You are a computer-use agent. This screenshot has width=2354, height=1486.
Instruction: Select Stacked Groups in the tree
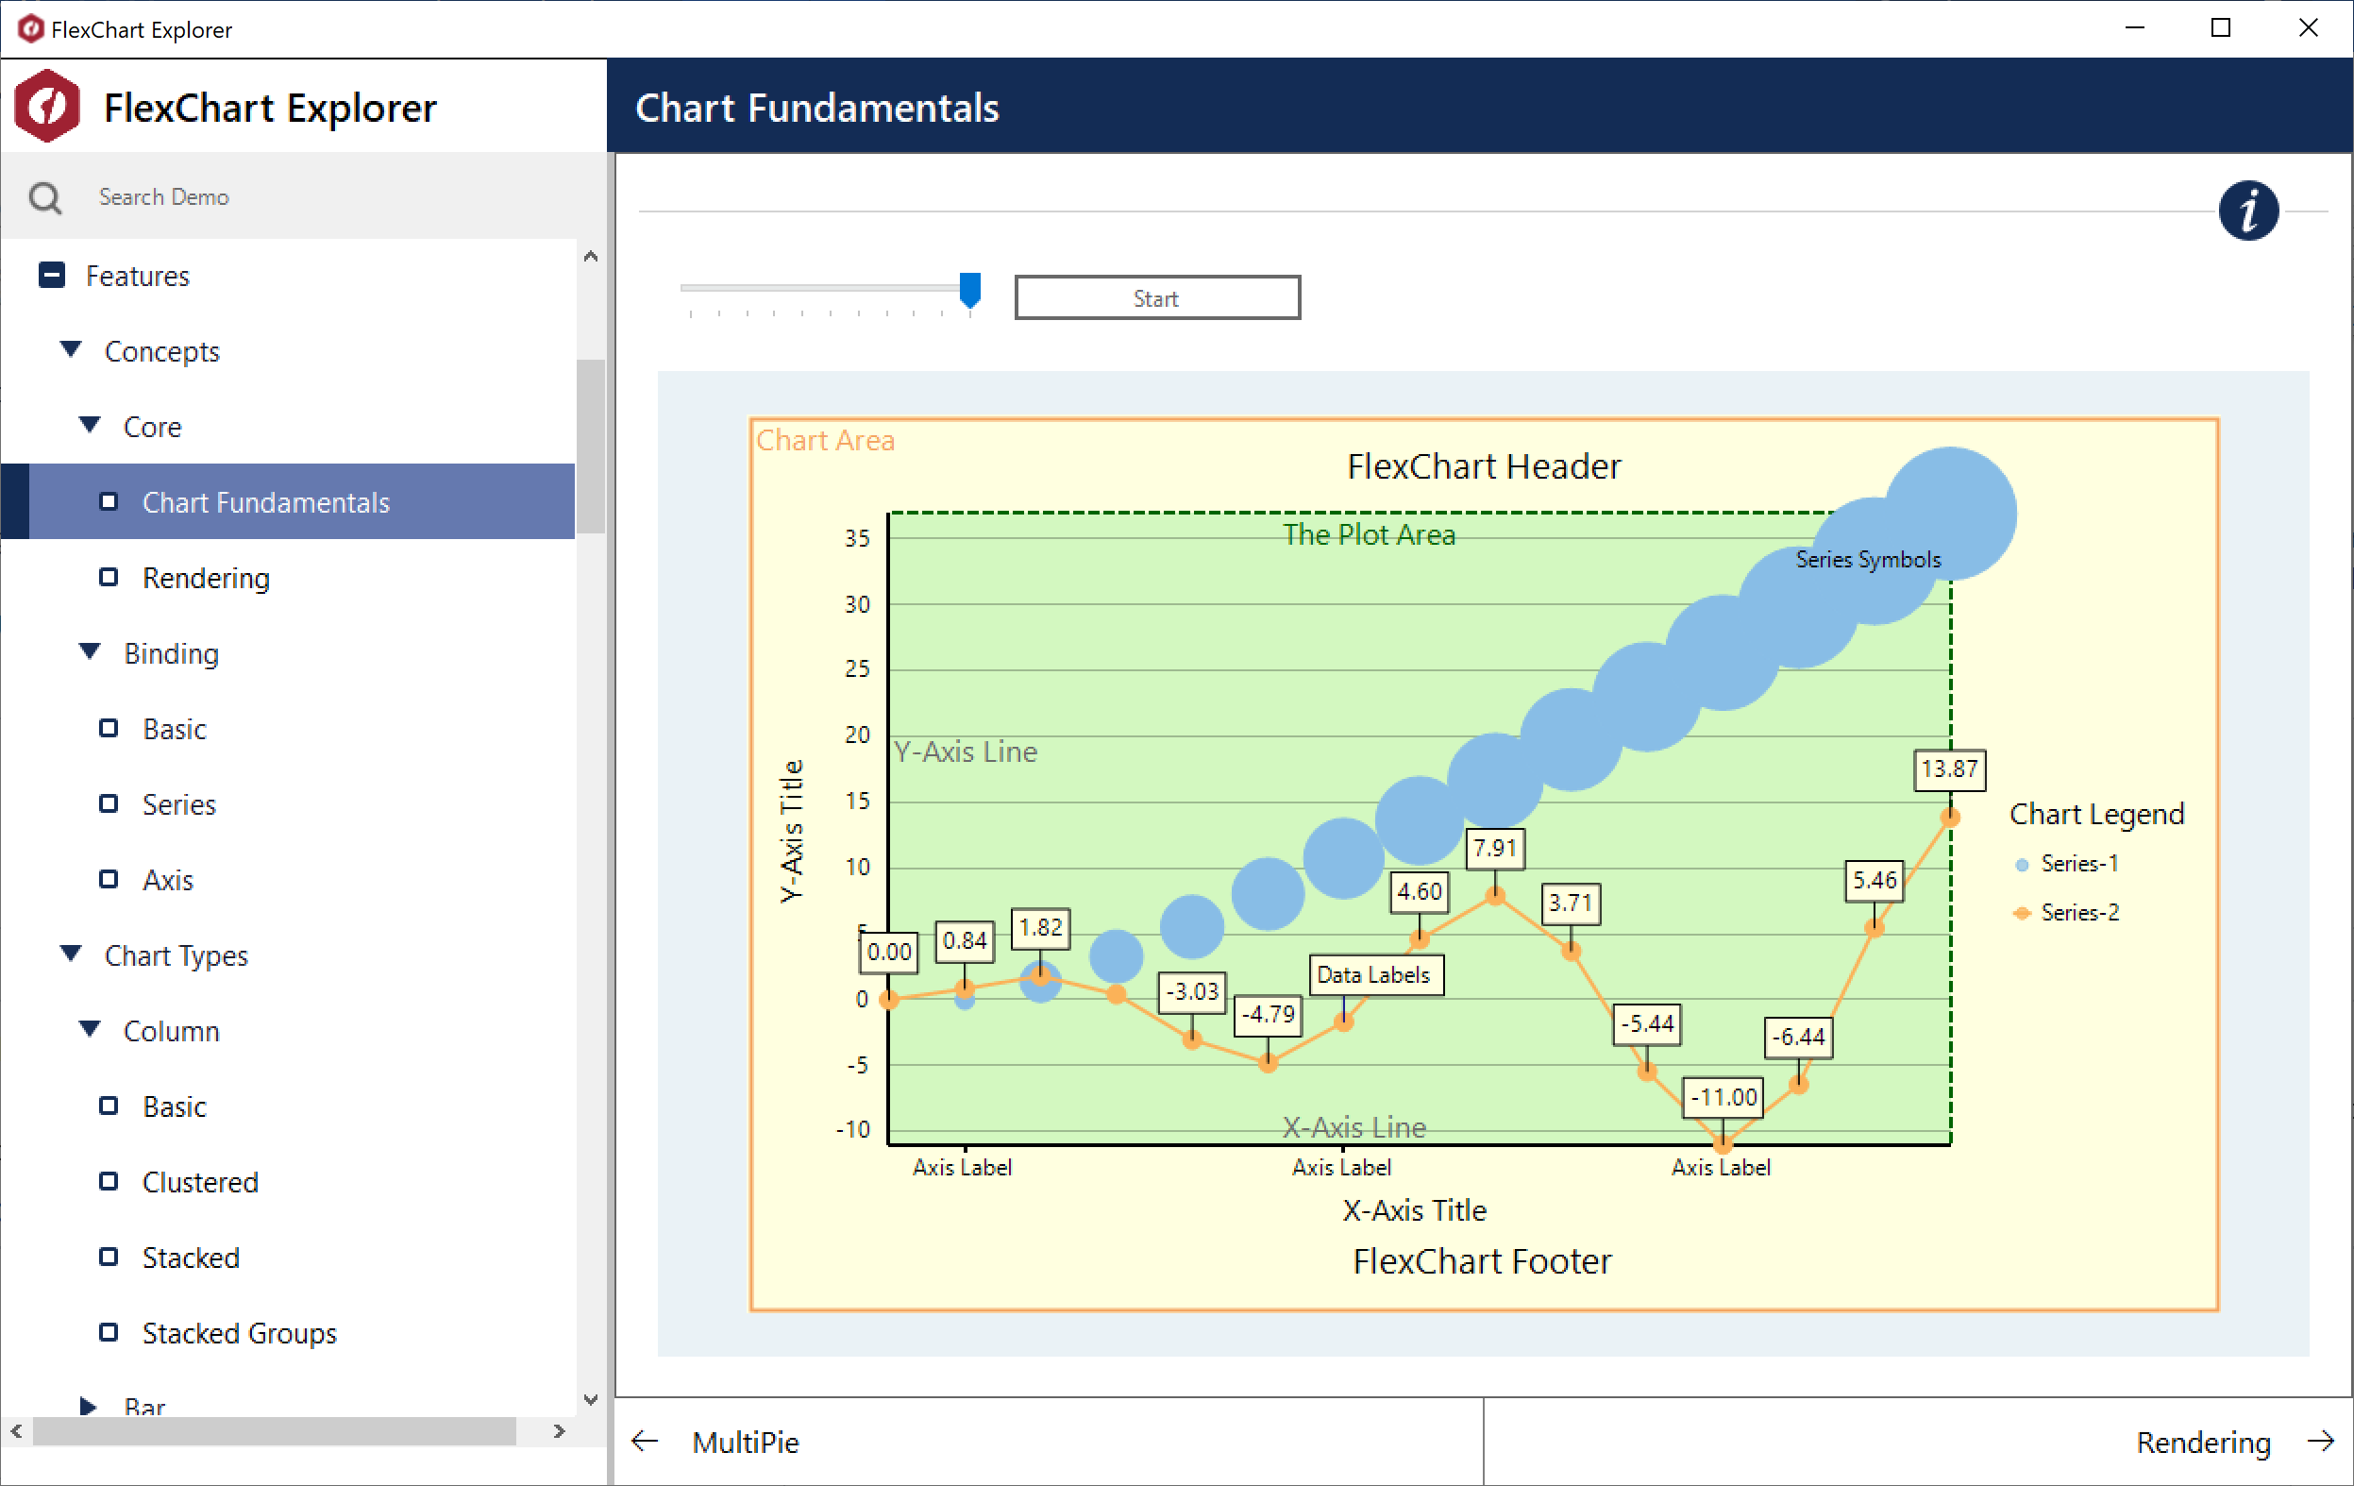[239, 1332]
